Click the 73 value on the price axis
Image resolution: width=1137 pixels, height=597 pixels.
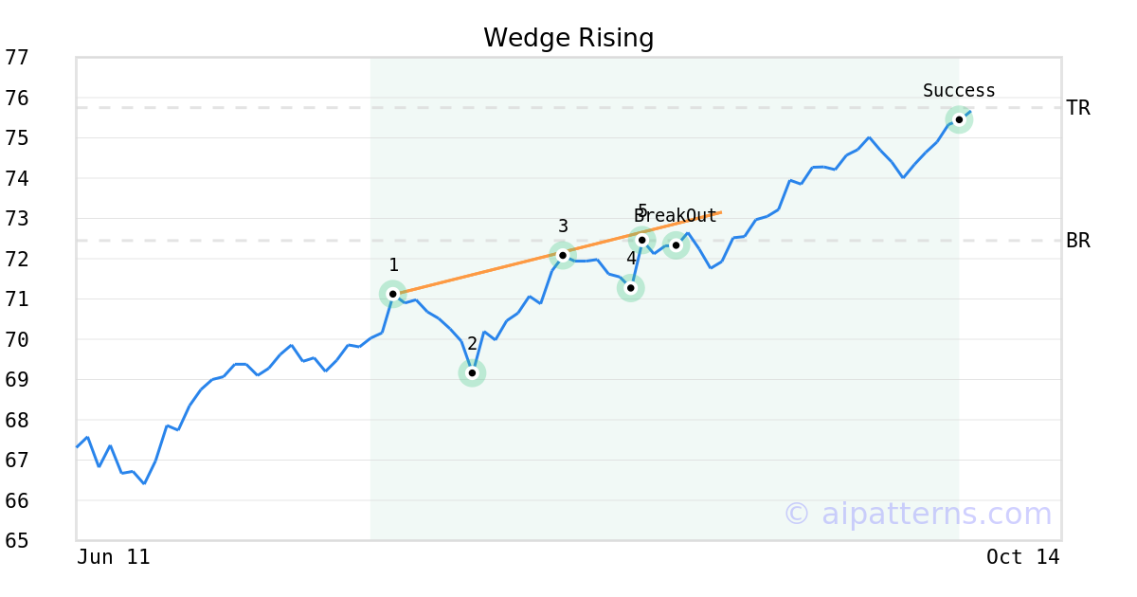[17, 219]
